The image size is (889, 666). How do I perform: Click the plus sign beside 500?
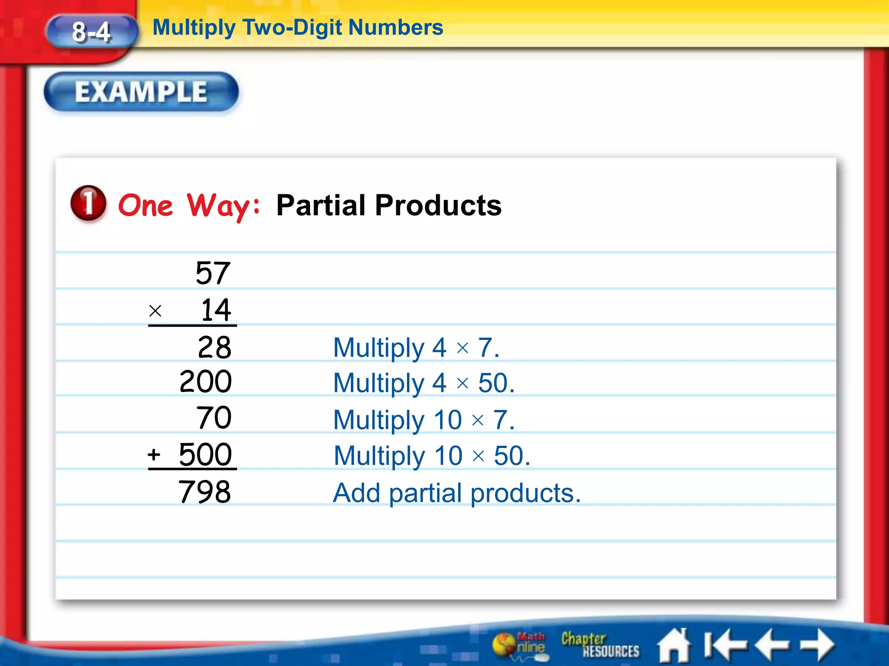tap(154, 454)
